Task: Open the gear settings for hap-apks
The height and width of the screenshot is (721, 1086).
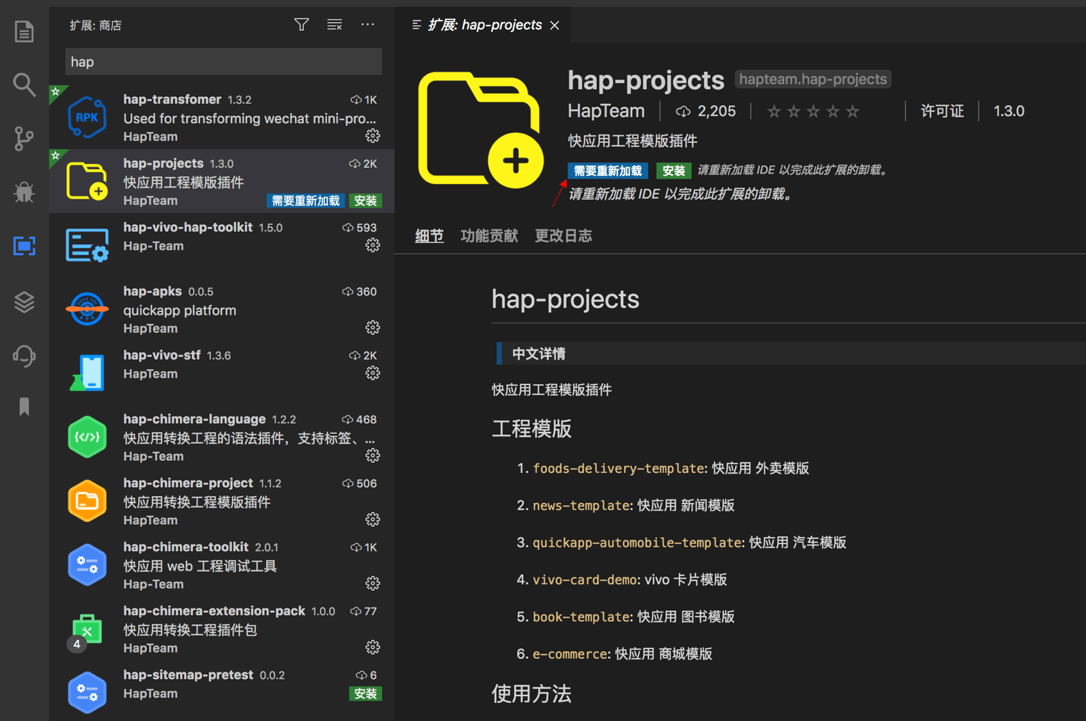Action: coord(372,327)
